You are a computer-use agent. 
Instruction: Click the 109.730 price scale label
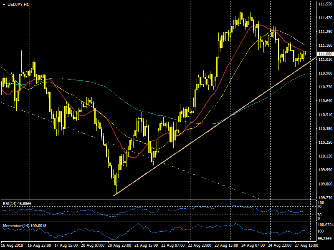[x=325, y=198]
